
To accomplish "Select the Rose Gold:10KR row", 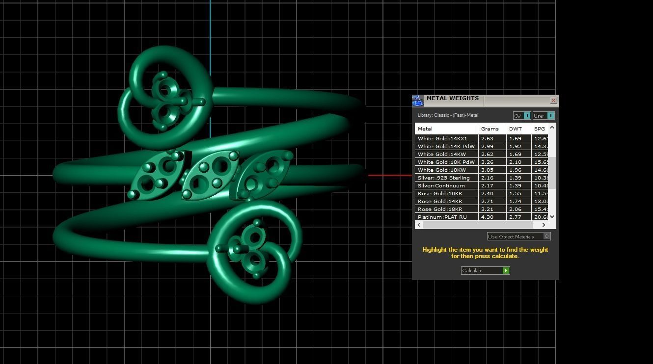I will click(482, 193).
